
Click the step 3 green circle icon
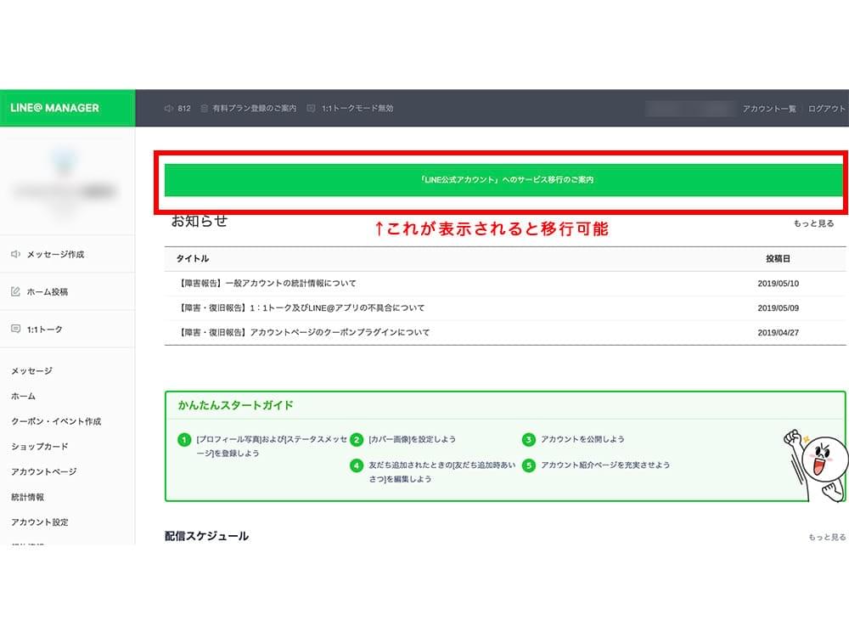(x=528, y=439)
